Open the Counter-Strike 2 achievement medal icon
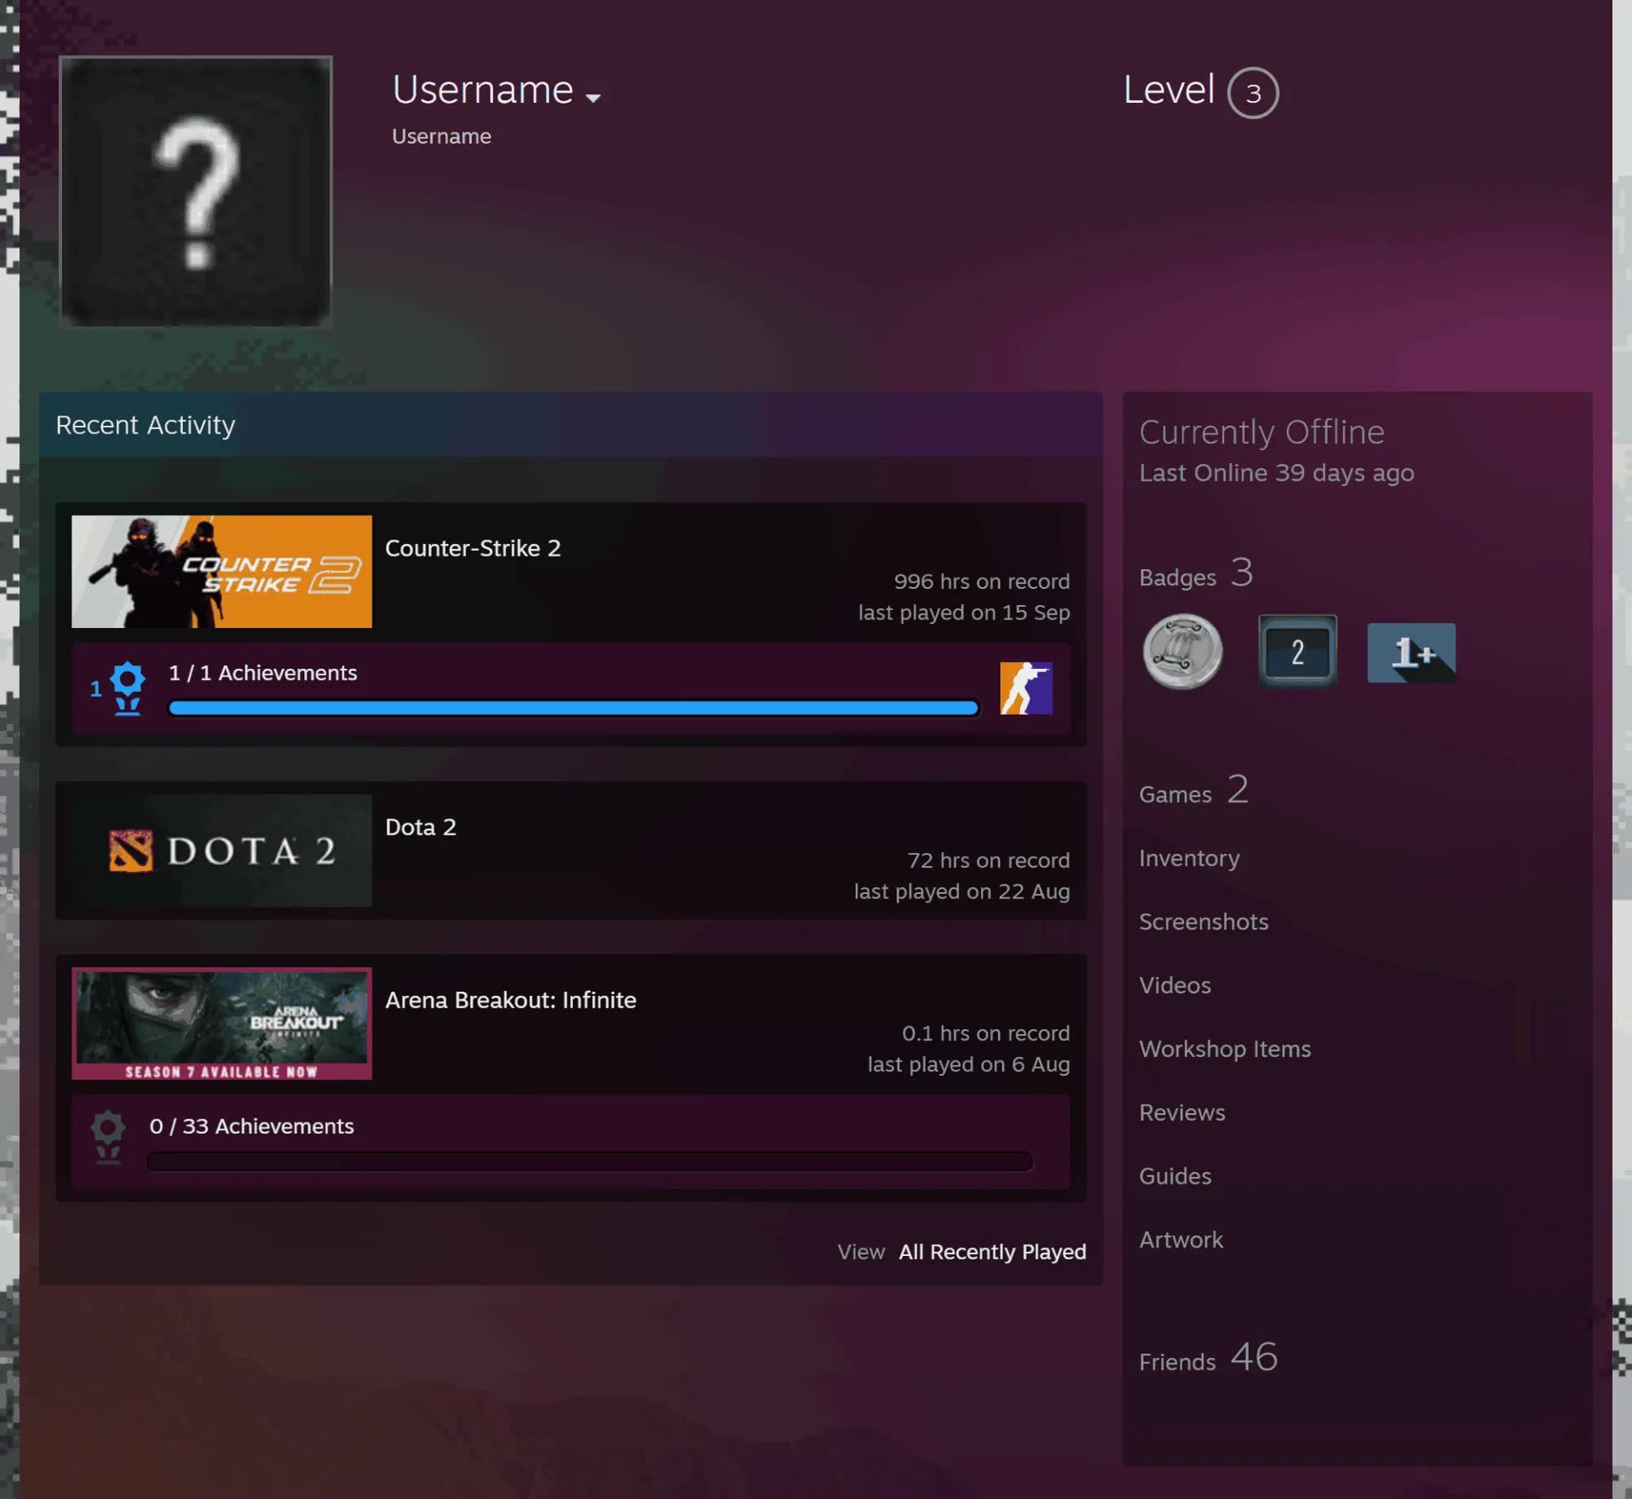Image resolution: width=1632 pixels, height=1499 pixels. click(x=127, y=688)
